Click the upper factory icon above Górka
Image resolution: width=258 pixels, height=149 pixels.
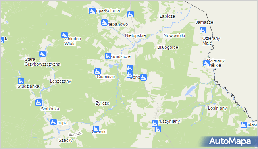130,68
